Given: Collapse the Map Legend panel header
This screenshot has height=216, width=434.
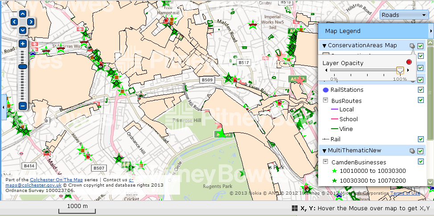Looking at the screenshot, I should (430, 31).
